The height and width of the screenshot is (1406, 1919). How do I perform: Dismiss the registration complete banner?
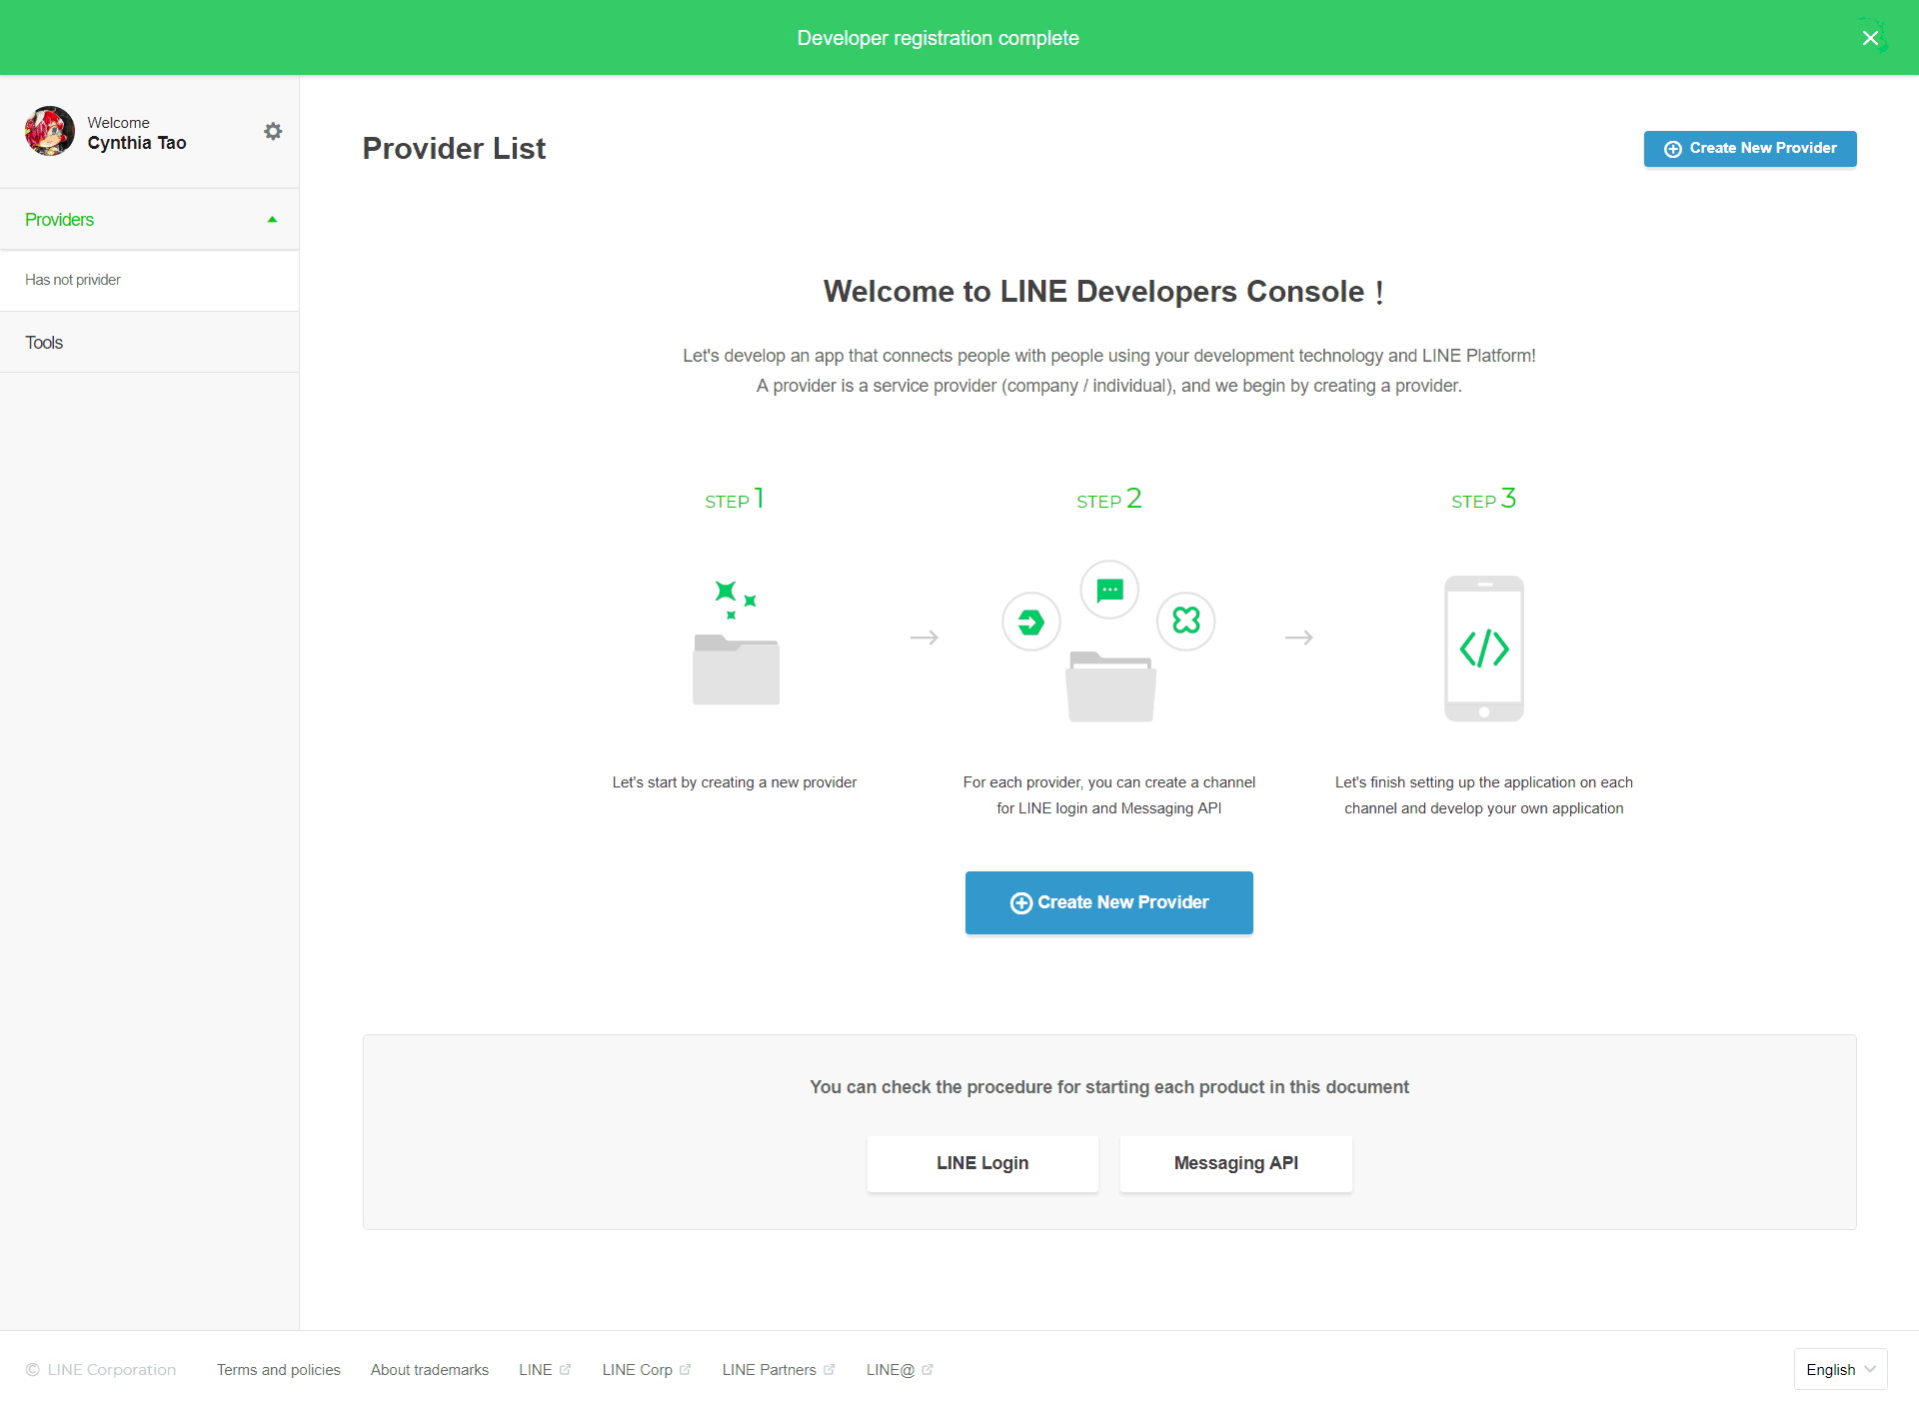tap(1870, 38)
